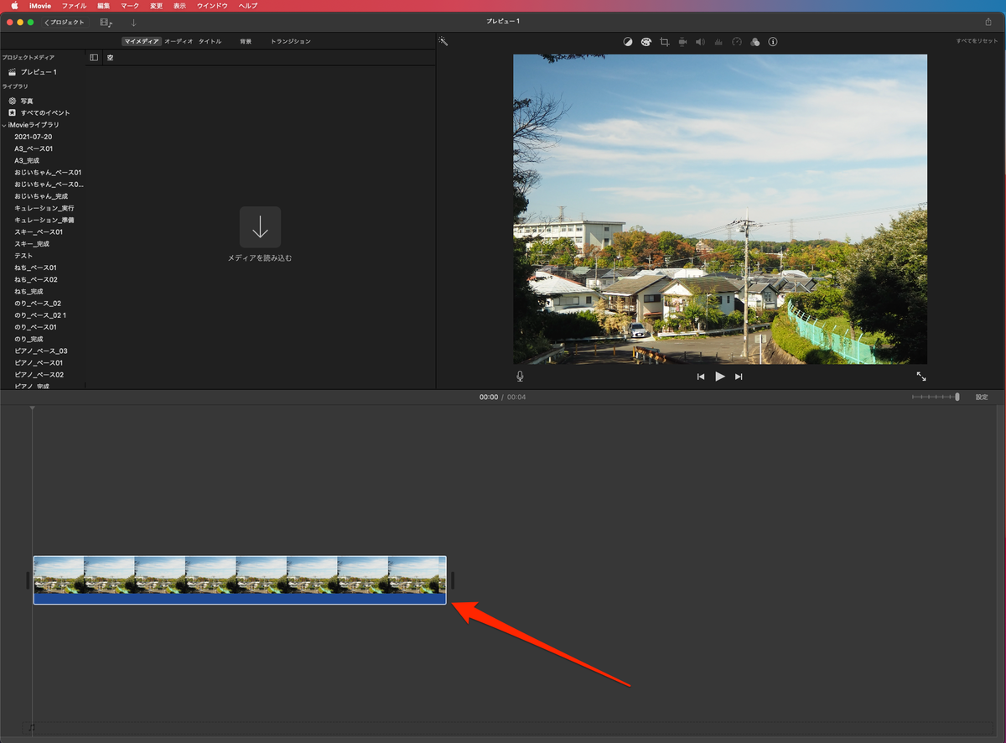The width and height of the screenshot is (1006, 743).
Task: Select the のり_ベース_02 1 event
Action: tap(42, 315)
